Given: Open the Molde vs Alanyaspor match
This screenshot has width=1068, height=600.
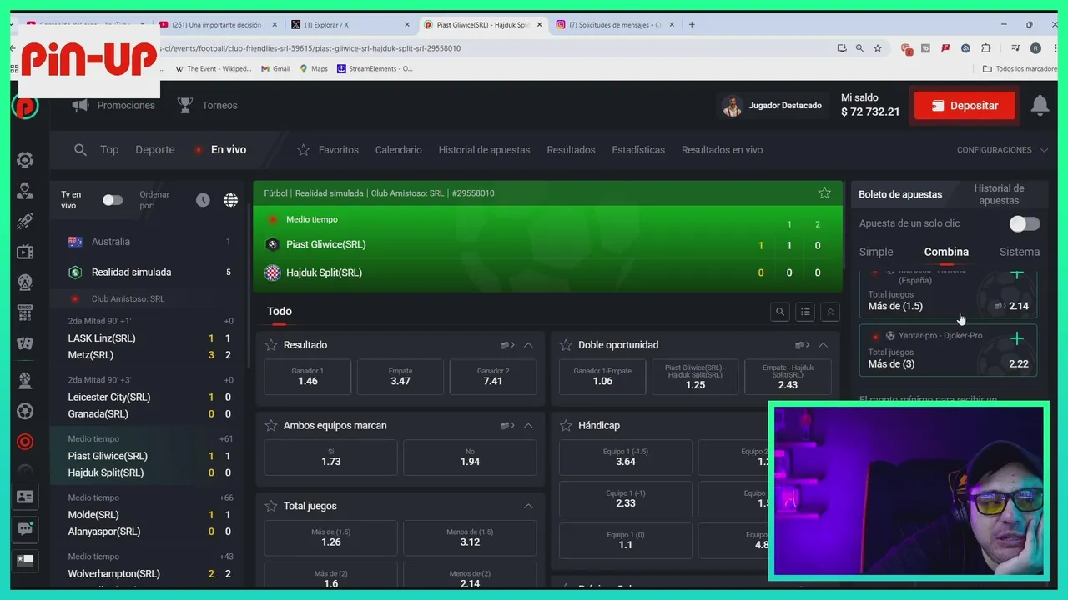Looking at the screenshot, I should (150, 515).
